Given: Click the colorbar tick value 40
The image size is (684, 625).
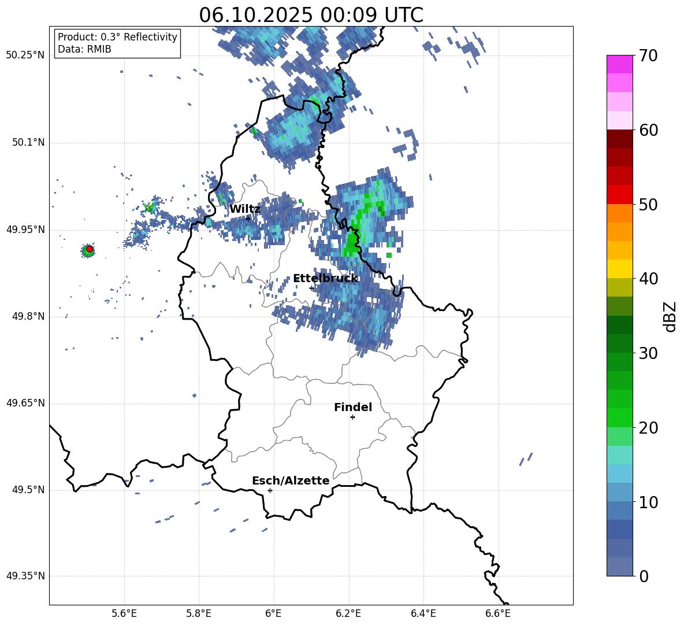Looking at the screenshot, I should click(x=648, y=279).
